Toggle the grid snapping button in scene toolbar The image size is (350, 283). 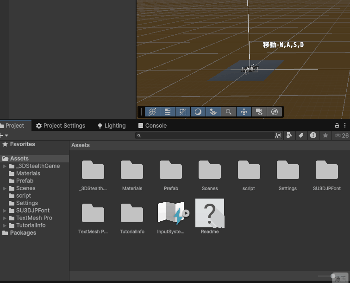pos(183,112)
